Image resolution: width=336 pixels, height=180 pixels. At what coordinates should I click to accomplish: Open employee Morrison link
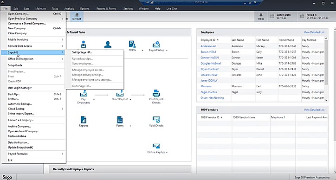206,86
